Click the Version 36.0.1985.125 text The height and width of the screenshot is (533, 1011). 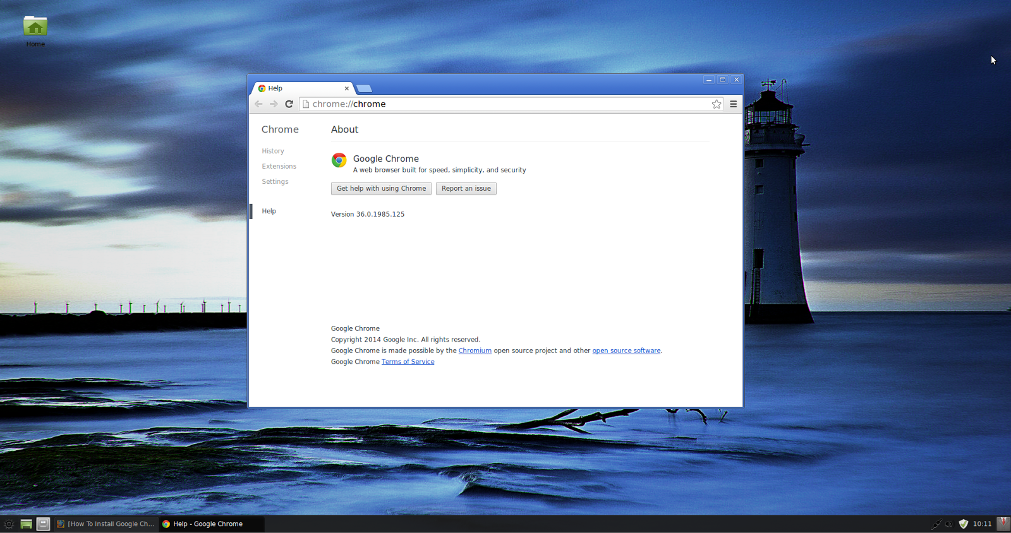[x=368, y=214]
